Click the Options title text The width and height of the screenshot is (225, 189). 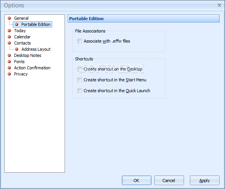(x=14, y=5)
